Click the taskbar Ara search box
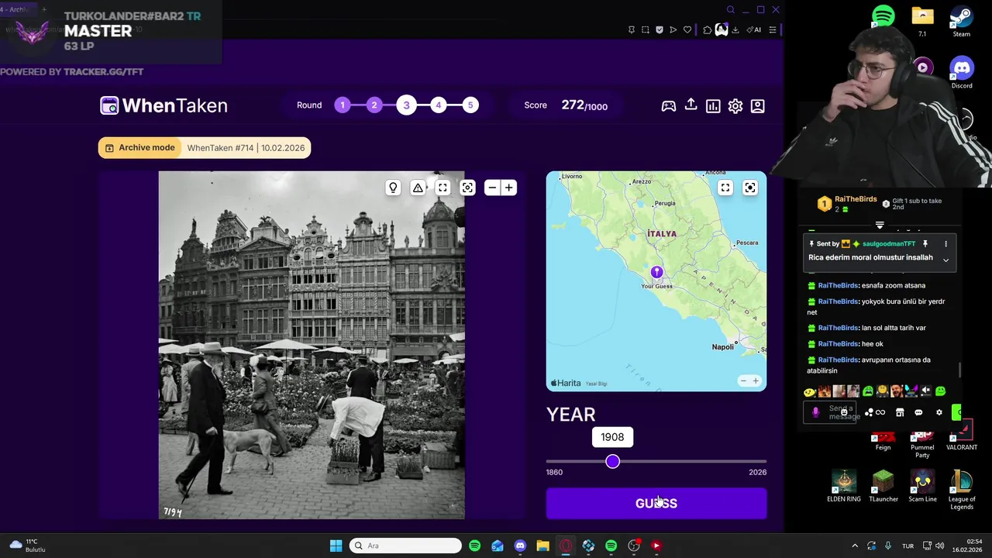 pyautogui.click(x=405, y=546)
